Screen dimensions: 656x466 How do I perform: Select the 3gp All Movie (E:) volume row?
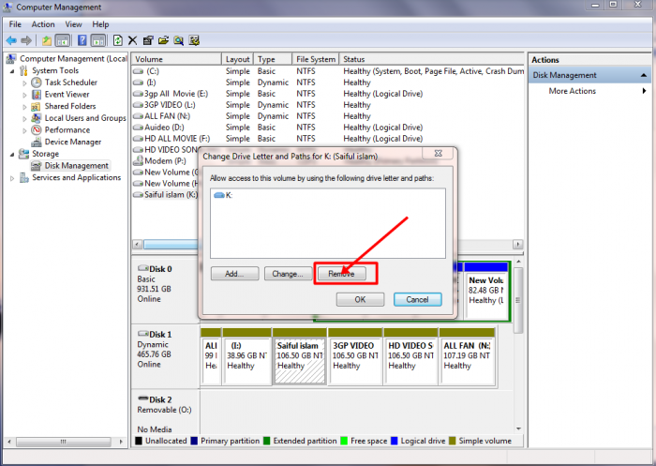pos(328,94)
